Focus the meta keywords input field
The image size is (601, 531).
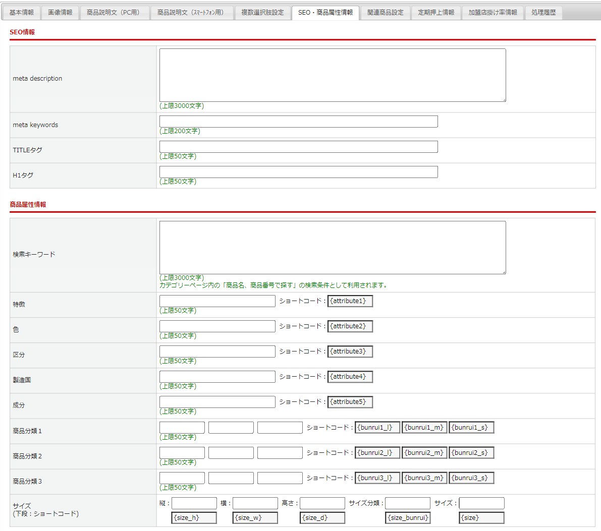(x=298, y=122)
